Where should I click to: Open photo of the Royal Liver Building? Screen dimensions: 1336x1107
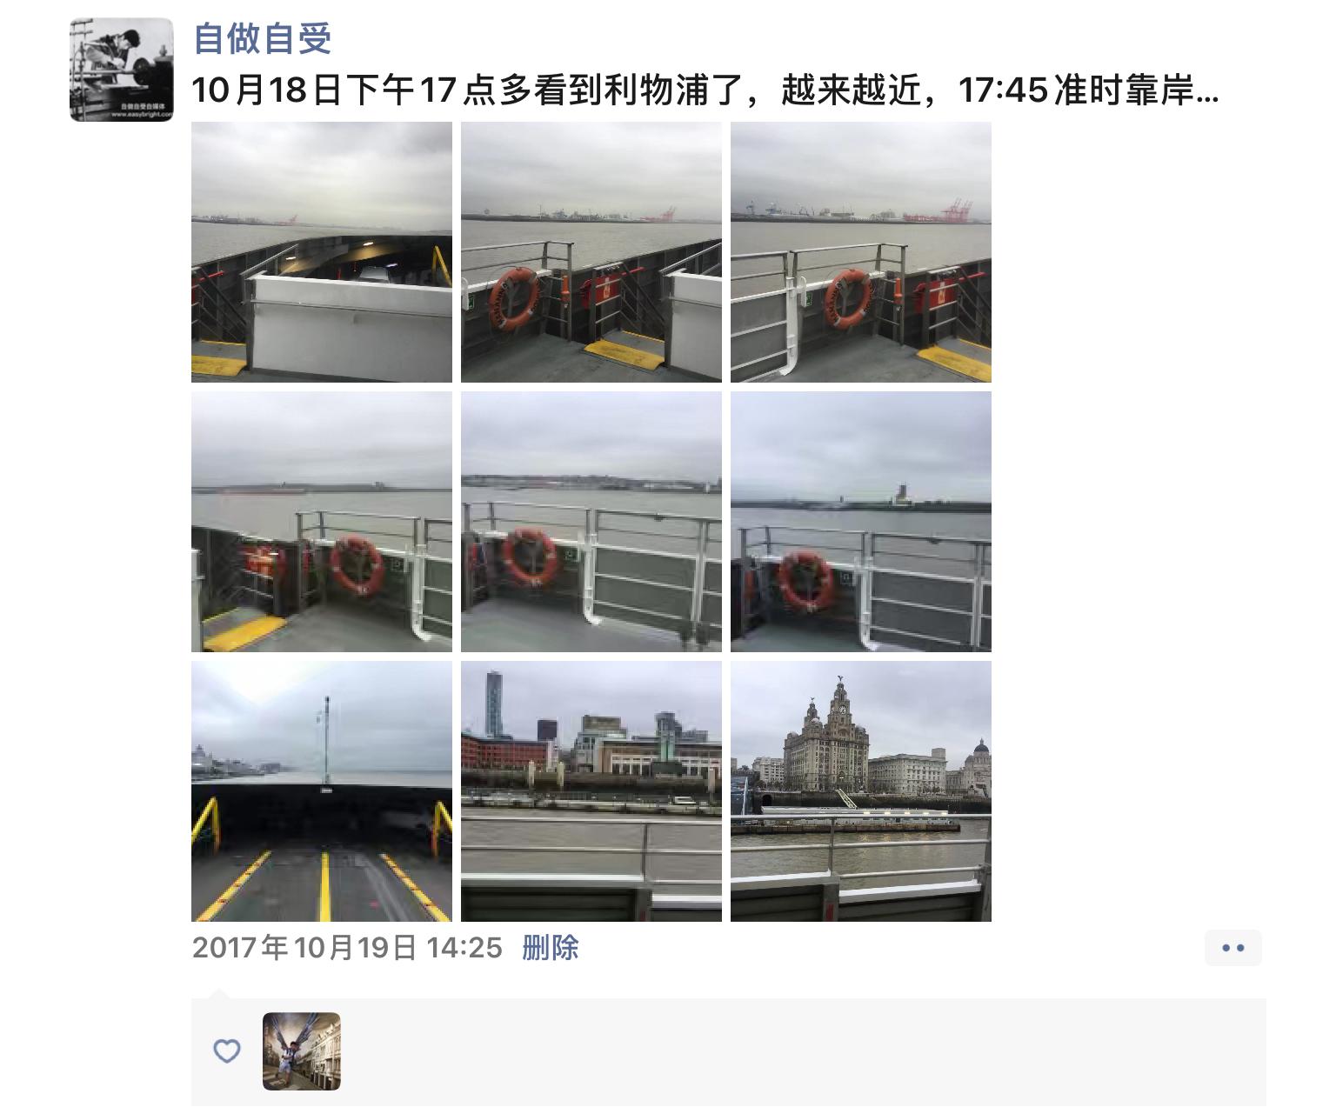click(x=861, y=791)
